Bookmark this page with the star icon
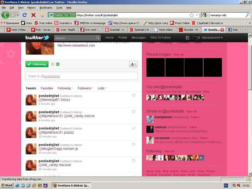Image resolution: width=252 pixels, height=189 pixels. click(191, 15)
